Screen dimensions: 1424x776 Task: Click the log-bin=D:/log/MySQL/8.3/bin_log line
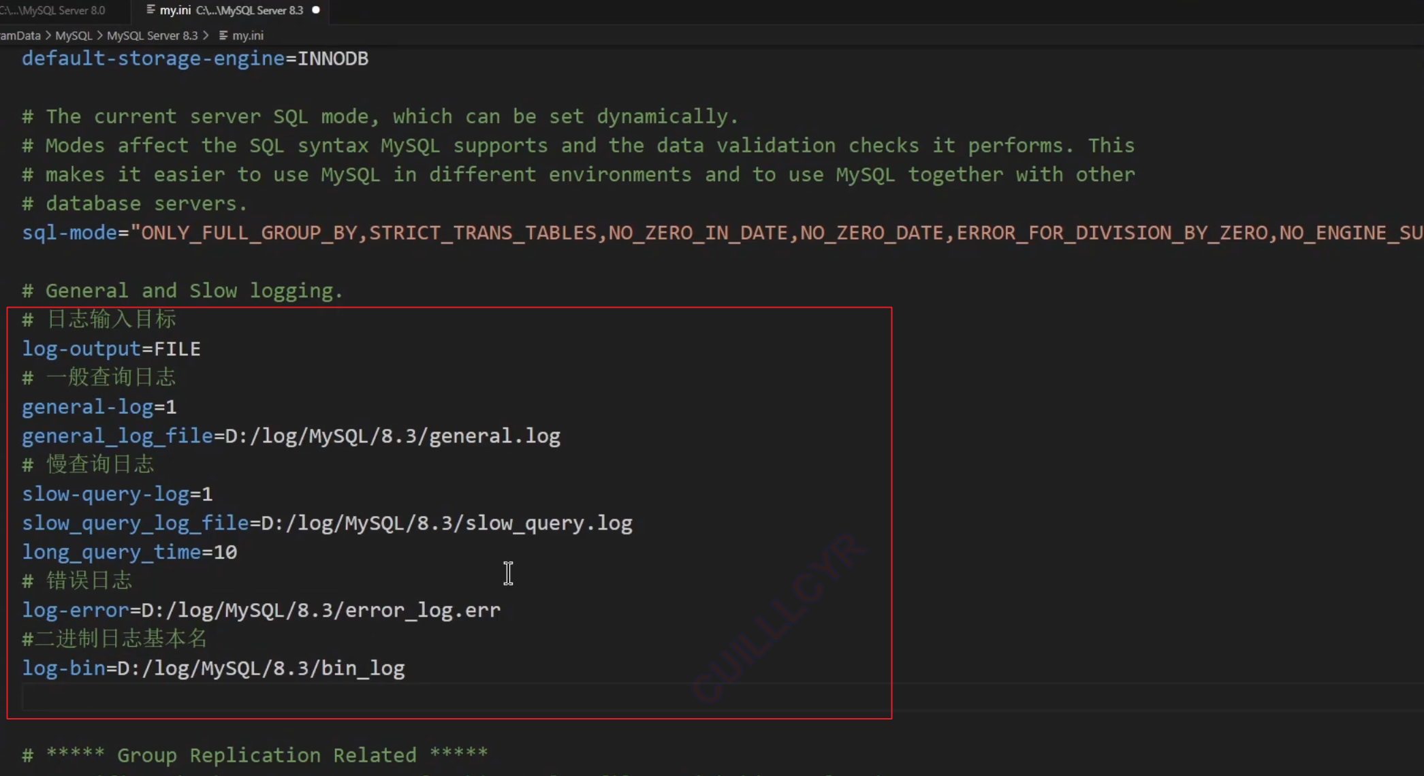pos(213,668)
